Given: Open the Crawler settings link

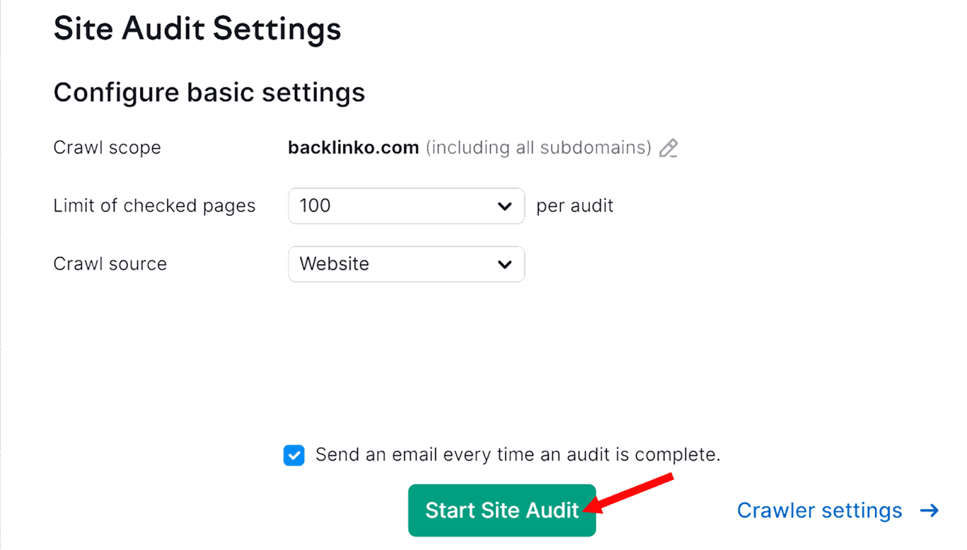Looking at the screenshot, I should coord(819,511).
